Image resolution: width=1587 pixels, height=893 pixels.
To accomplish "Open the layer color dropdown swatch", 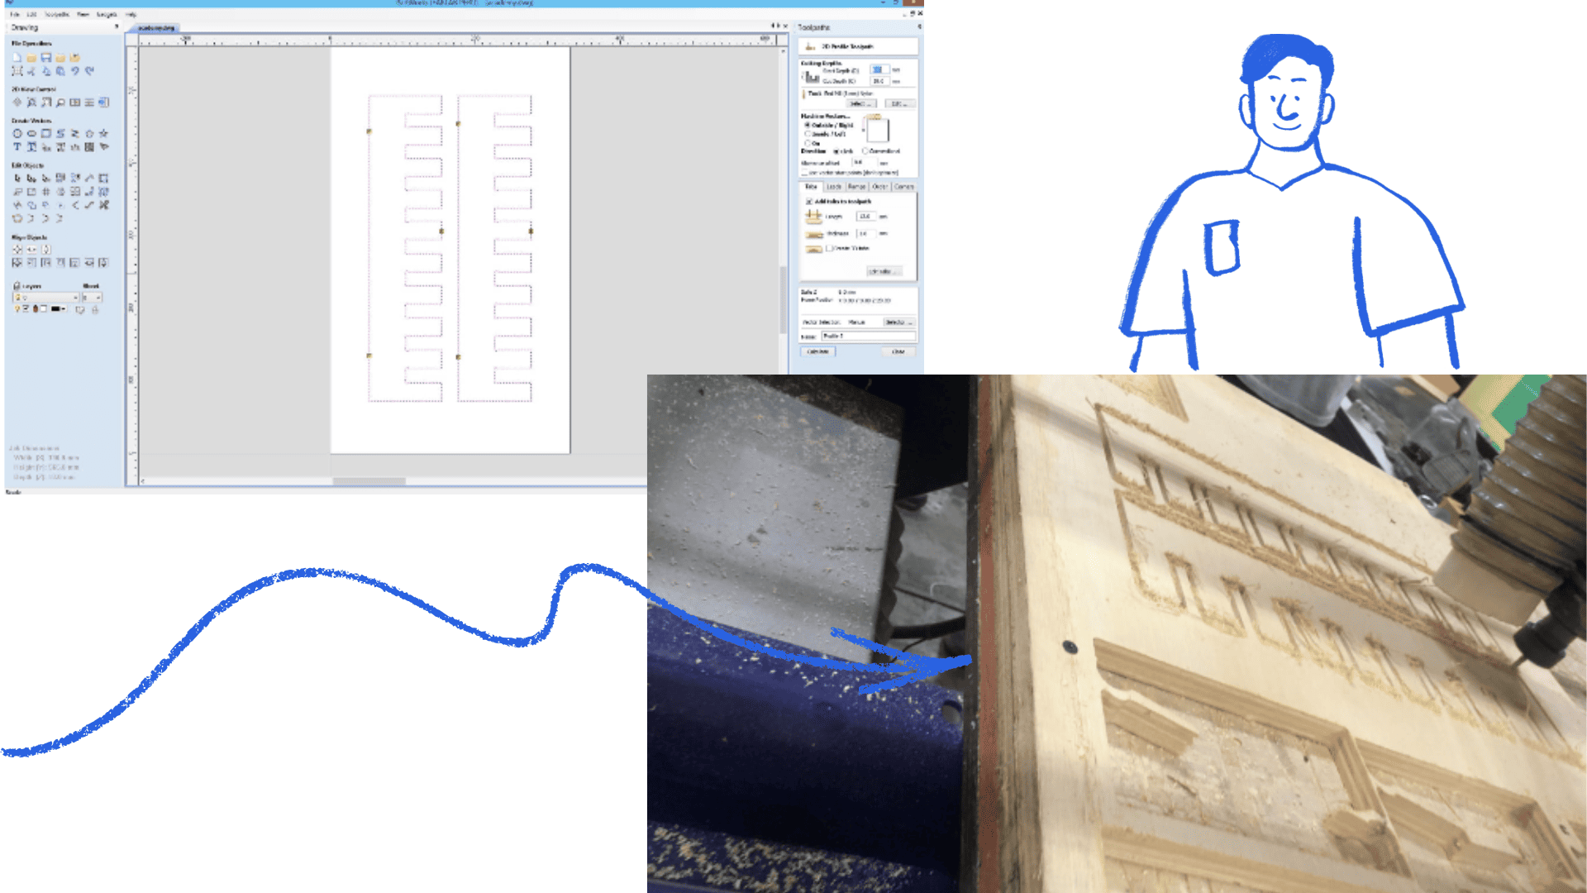I will click(x=58, y=309).
